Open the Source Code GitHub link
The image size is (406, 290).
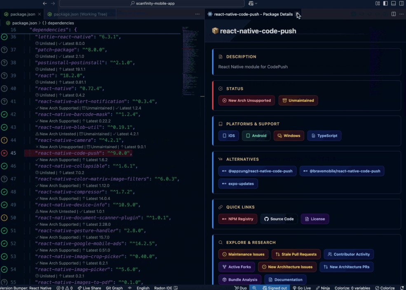coord(279,219)
